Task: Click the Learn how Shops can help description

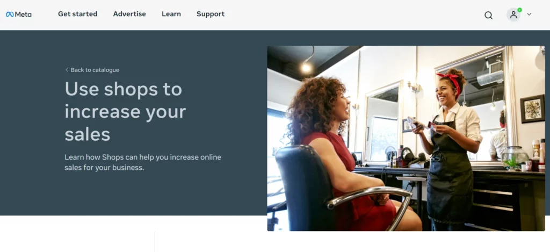Action: coord(143,162)
